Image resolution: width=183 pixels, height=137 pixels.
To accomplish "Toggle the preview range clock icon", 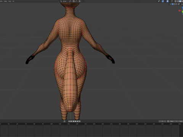I will point(168,121).
